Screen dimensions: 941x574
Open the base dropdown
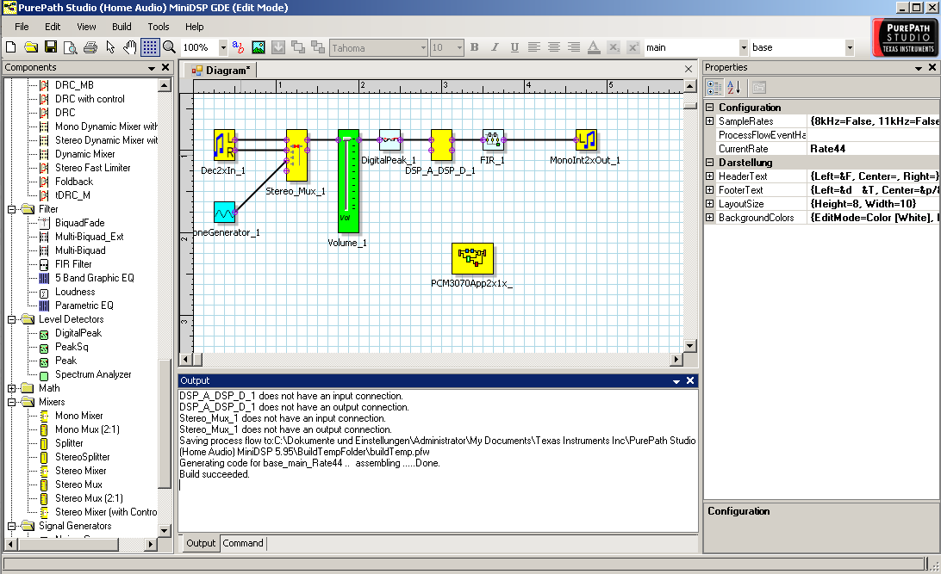point(849,47)
